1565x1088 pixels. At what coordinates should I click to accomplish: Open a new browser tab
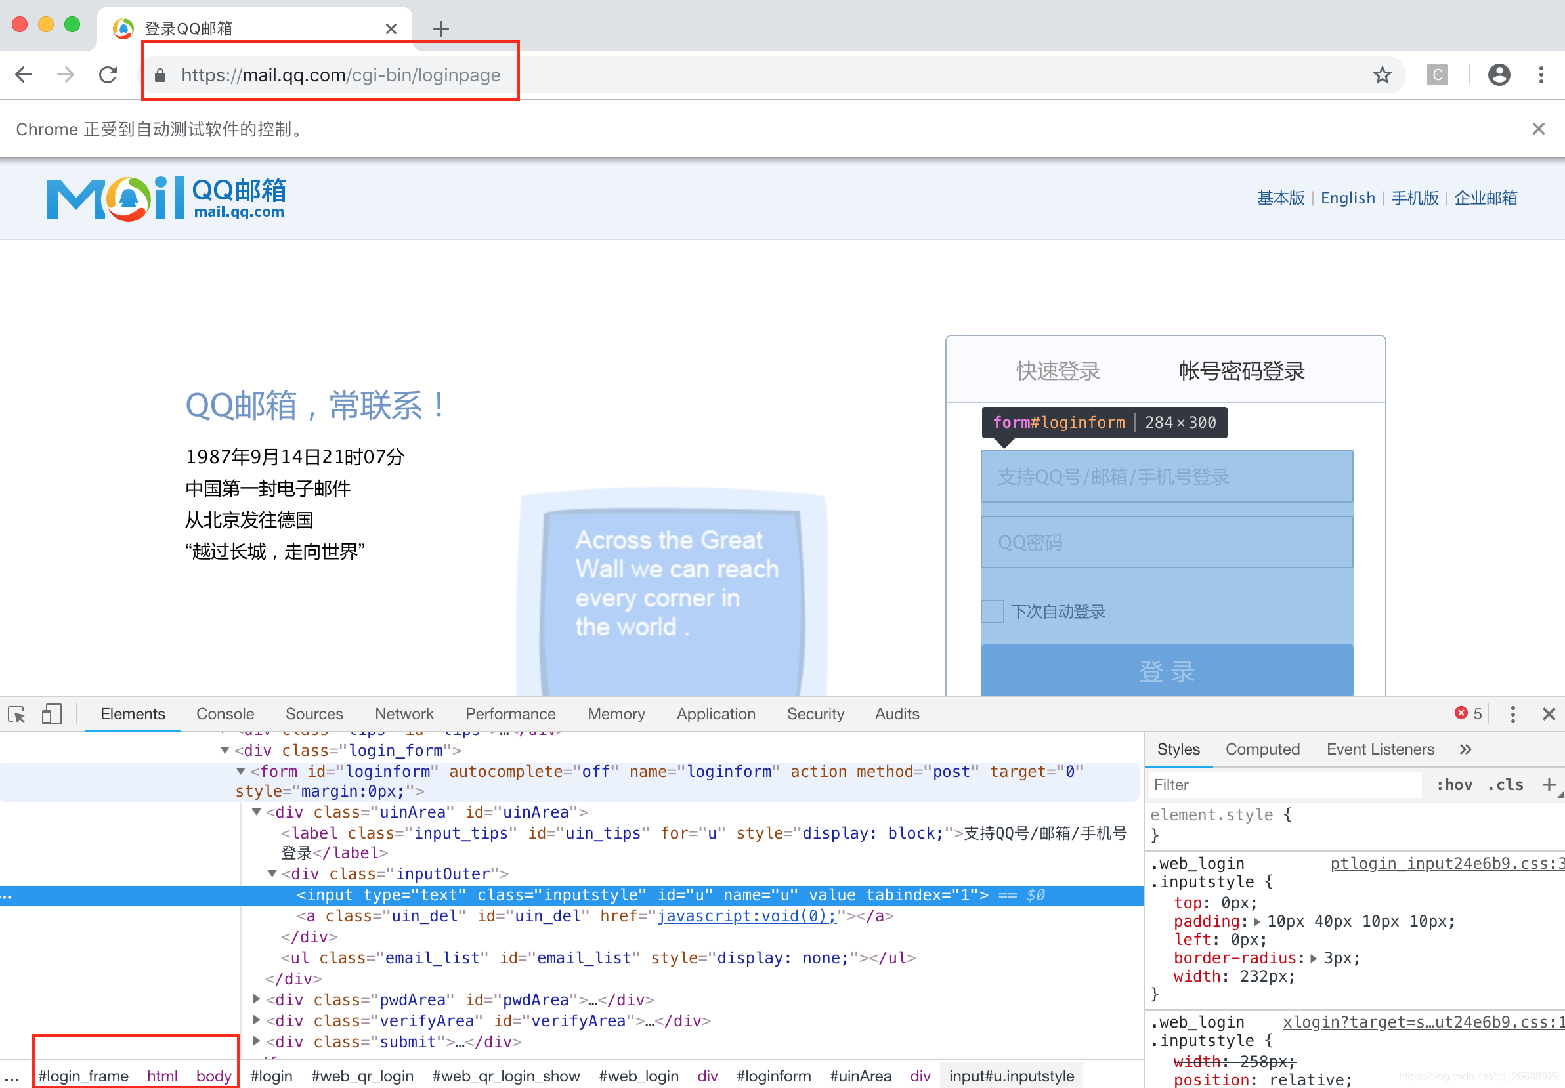click(x=441, y=29)
